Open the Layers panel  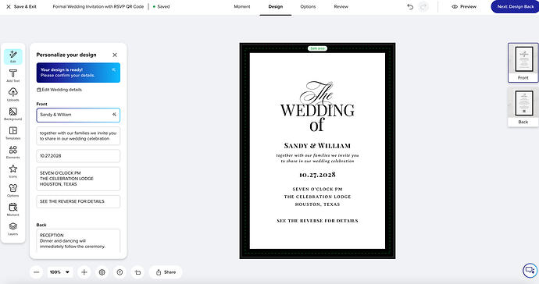click(13, 229)
